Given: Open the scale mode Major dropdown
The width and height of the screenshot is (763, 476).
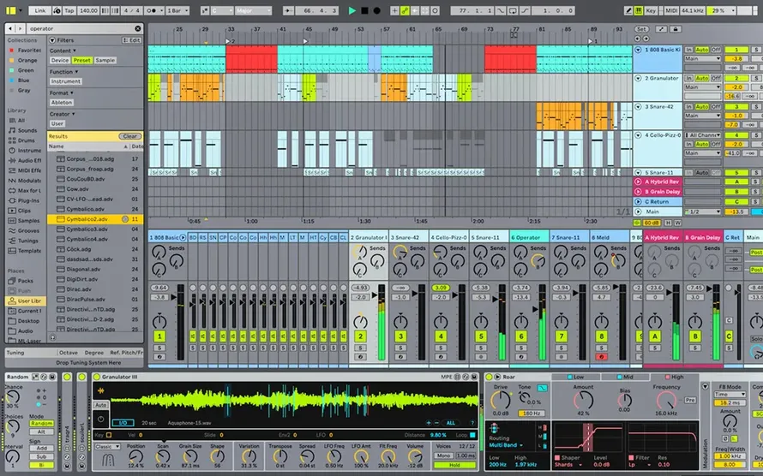Looking at the screenshot, I should 254,10.
